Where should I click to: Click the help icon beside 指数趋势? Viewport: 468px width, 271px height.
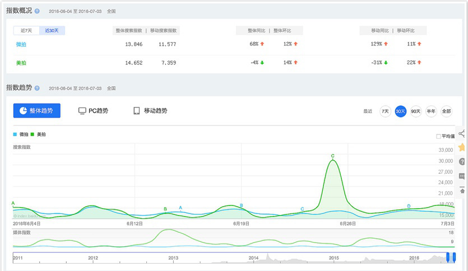[37, 88]
